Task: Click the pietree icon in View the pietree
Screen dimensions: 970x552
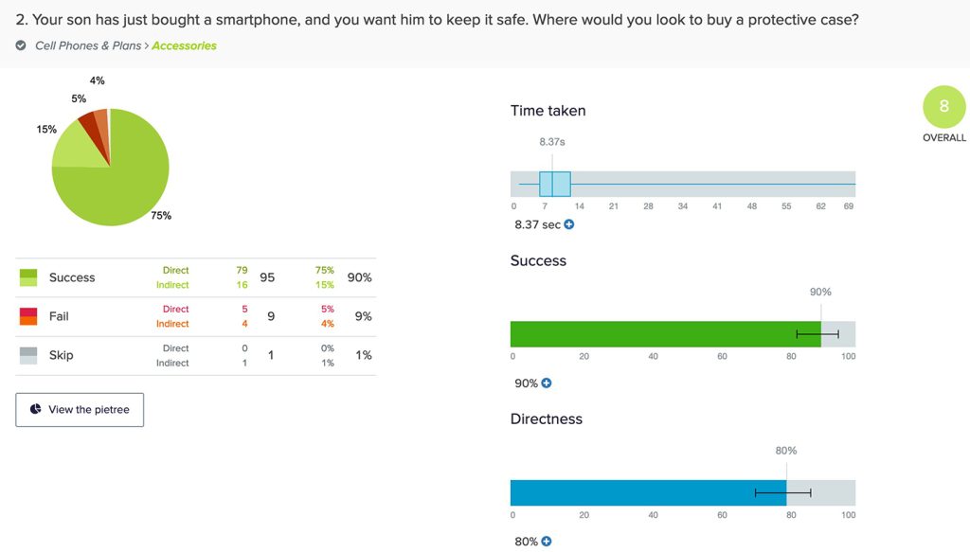Action: (x=36, y=410)
